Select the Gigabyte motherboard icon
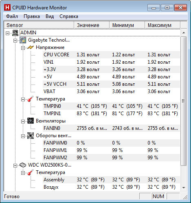 coord(23,40)
